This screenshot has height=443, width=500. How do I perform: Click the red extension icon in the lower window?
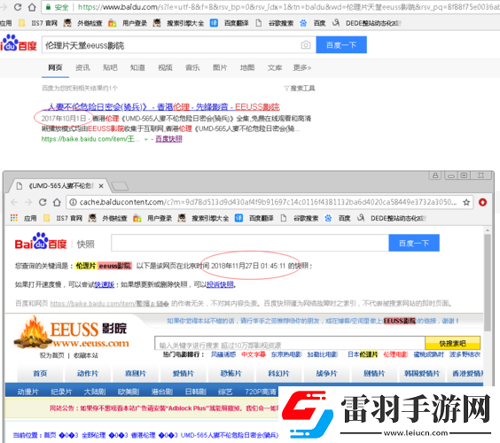482,202
